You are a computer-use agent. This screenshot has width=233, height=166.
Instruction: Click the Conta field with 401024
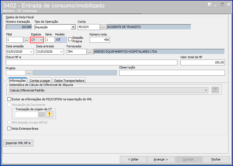(x=89, y=27)
